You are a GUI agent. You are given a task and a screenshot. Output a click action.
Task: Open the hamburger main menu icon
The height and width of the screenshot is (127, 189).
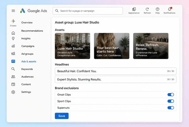(x=13, y=11)
